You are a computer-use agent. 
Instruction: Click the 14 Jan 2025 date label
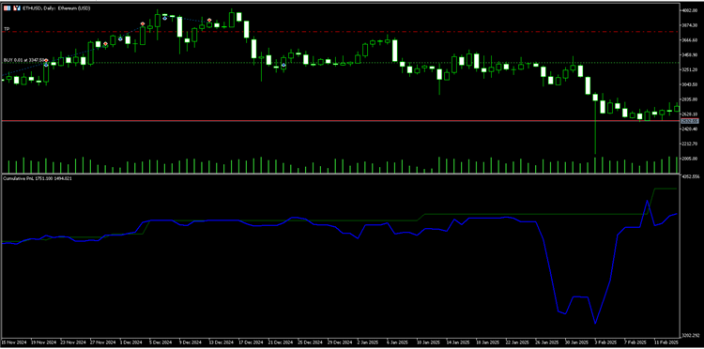point(458,341)
